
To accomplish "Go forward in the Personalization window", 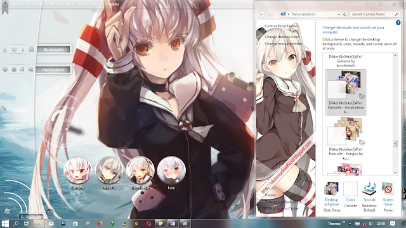I will (270, 14).
